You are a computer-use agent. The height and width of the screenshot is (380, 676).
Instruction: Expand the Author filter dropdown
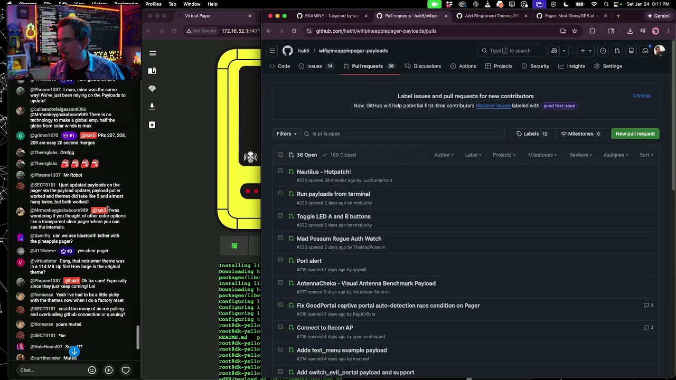point(444,155)
